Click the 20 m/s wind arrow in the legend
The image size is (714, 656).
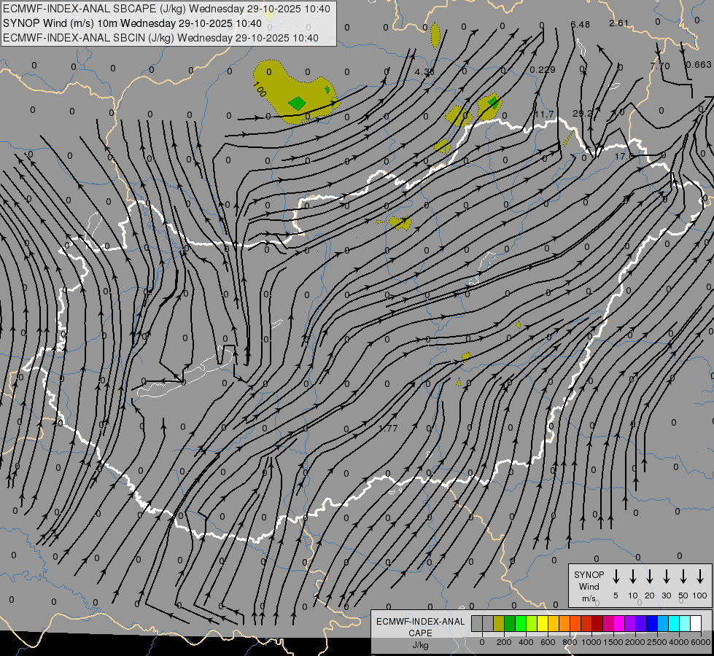[x=649, y=577]
